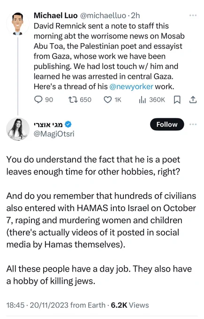Screen dimensions: 204x319
Task: Open more options on Michael Luo's tweet
Action: tap(193, 15)
